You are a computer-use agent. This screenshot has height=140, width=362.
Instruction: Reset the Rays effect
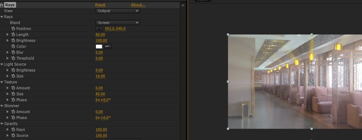pyautogui.click(x=100, y=5)
